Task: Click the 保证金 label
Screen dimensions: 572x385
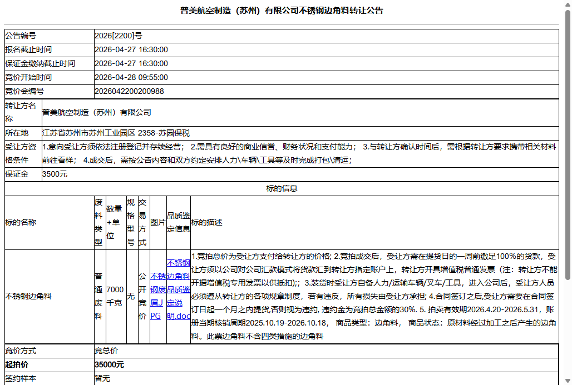Action: point(17,174)
